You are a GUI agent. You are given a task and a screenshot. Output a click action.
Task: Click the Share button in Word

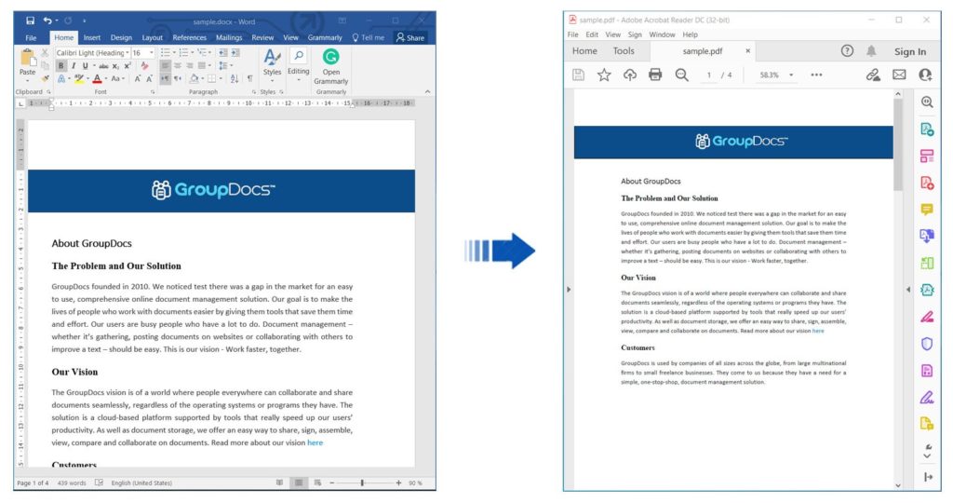click(409, 37)
